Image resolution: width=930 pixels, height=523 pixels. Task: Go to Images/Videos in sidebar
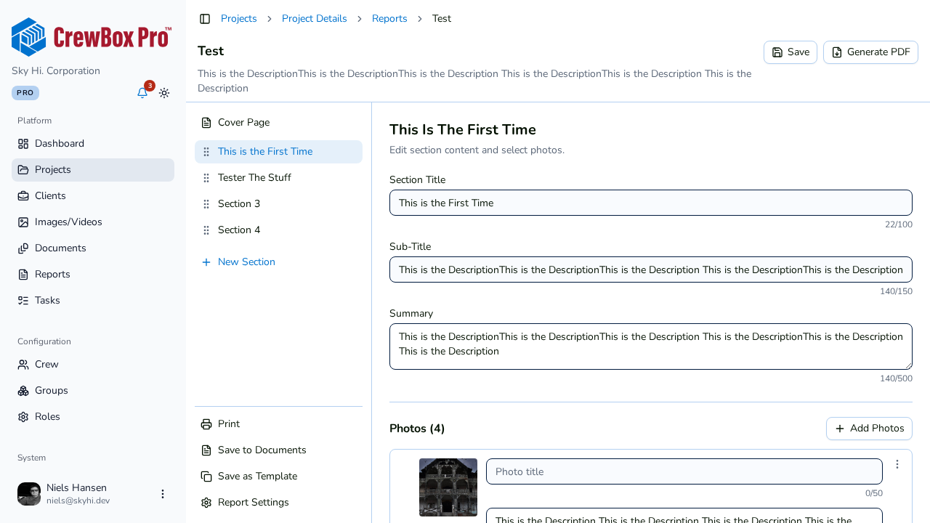[x=93, y=222]
